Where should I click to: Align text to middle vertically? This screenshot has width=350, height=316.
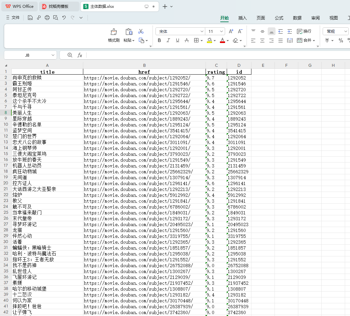tap(262, 31)
